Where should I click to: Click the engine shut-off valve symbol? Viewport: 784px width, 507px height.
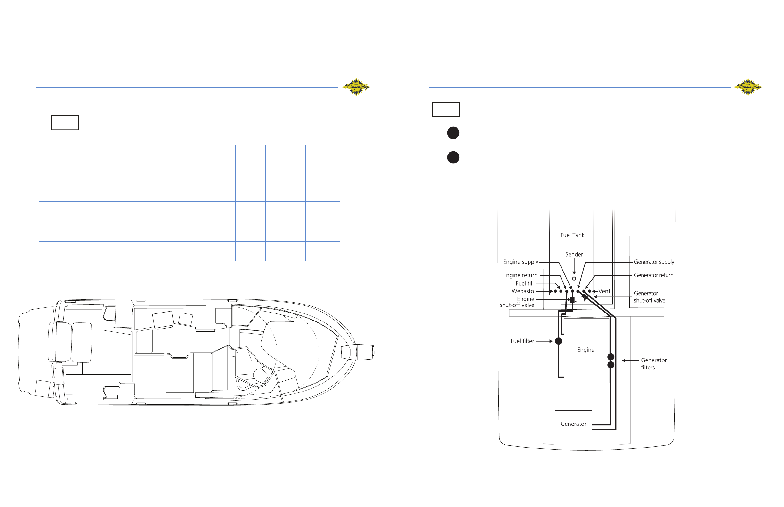pos(572,300)
